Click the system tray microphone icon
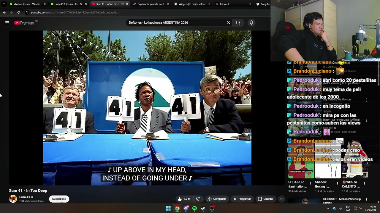Viewport: 380px width, 213px height. click(x=341, y=208)
